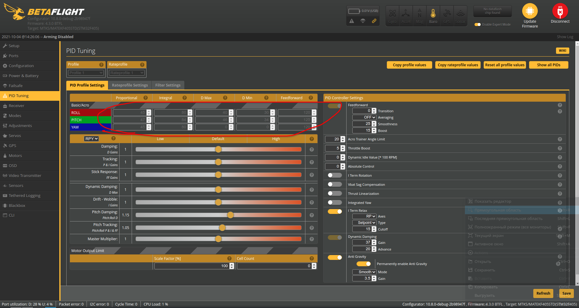
Task: Enable Vbat Sag Compensation switch
Action: click(335, 184)
